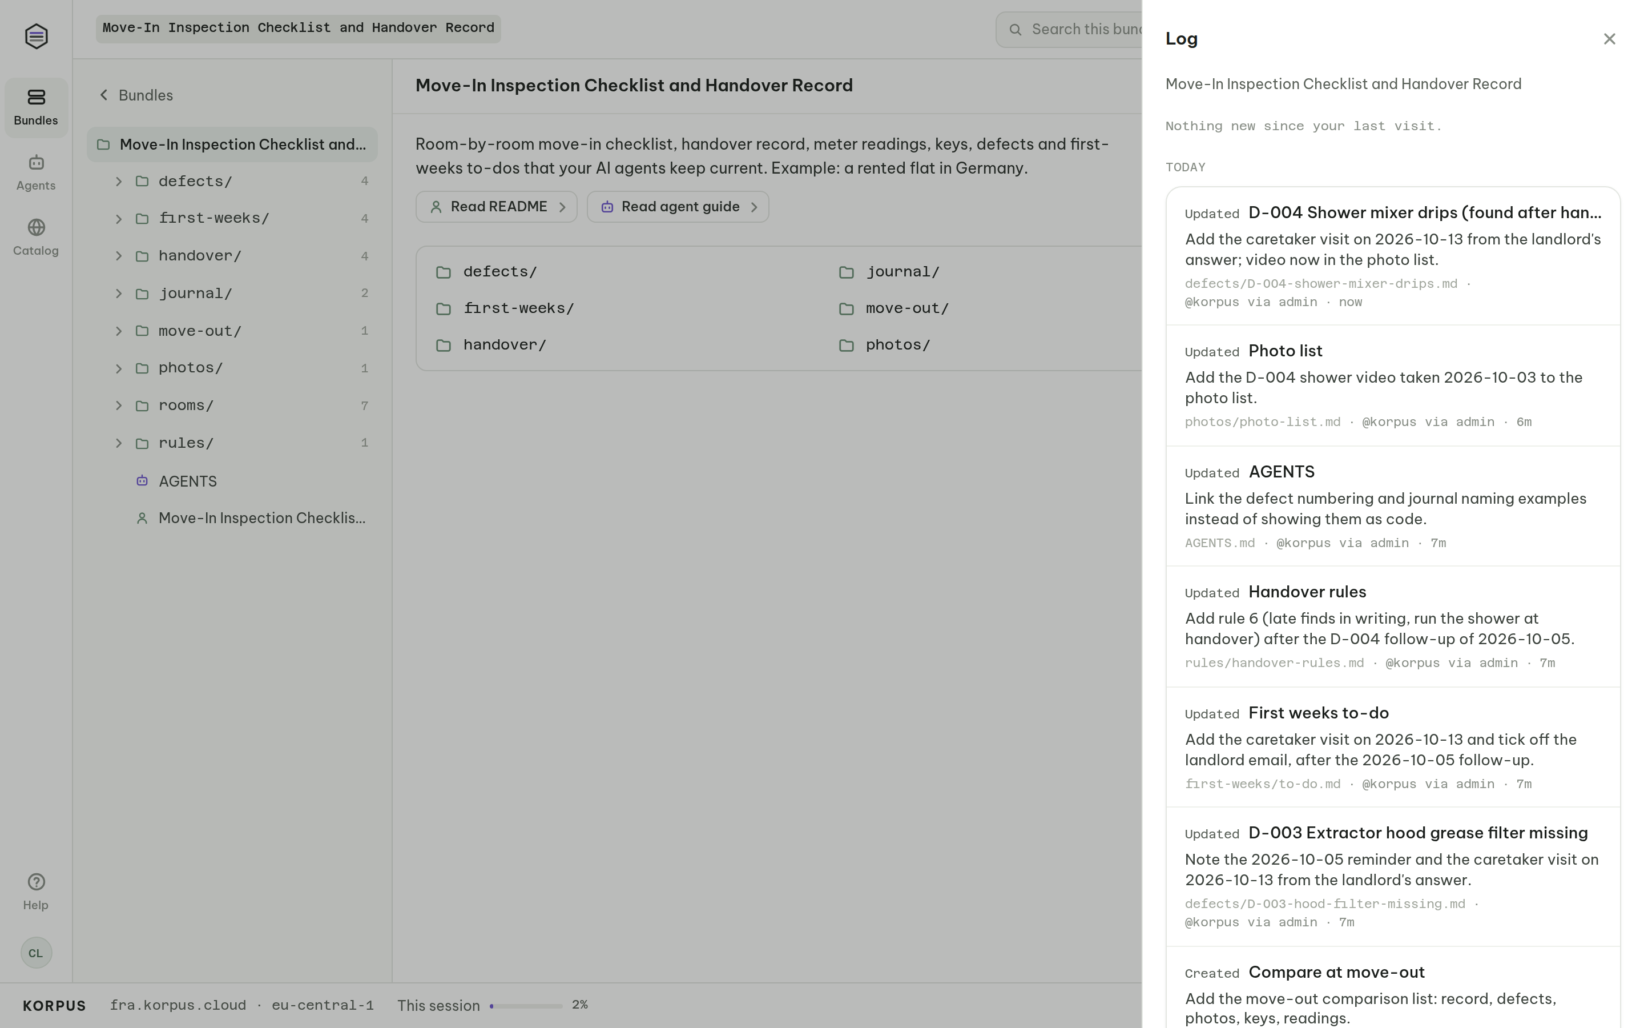Expand the photos/ folder chevron in tree
This screenshot has height=1028, width=1644.
pos(119,368)
